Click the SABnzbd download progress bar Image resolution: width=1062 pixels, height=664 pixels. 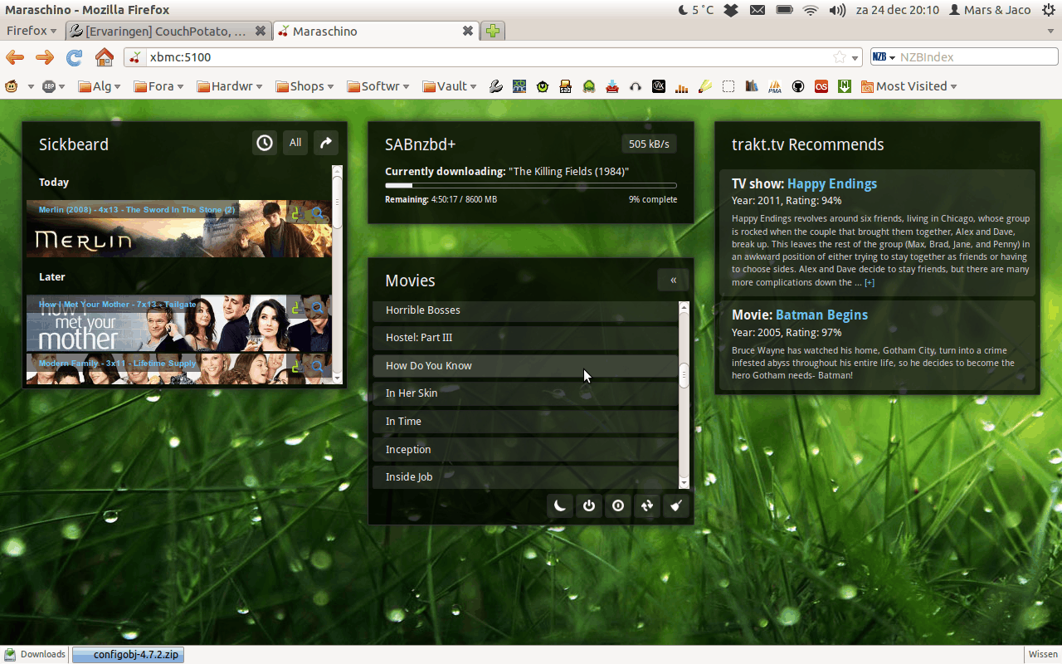pos(531,185)
